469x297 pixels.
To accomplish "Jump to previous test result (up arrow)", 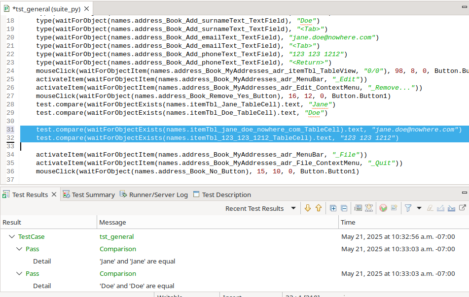I will point(319,208).
